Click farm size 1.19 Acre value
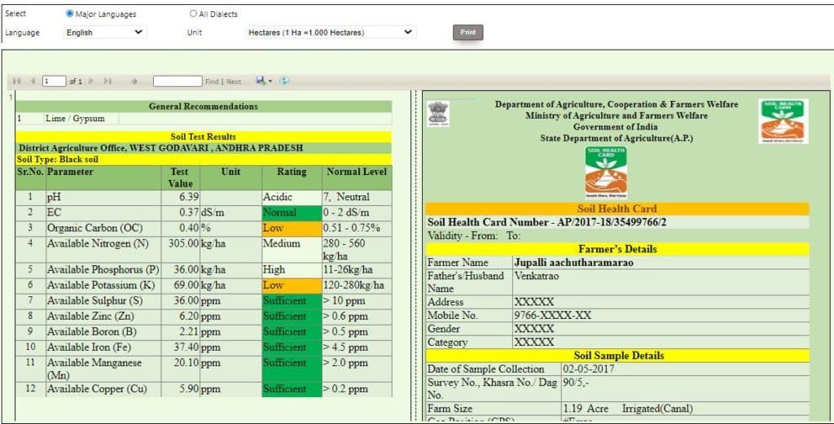The width and height of the screenshot is (834, 424). click(586, 409)
